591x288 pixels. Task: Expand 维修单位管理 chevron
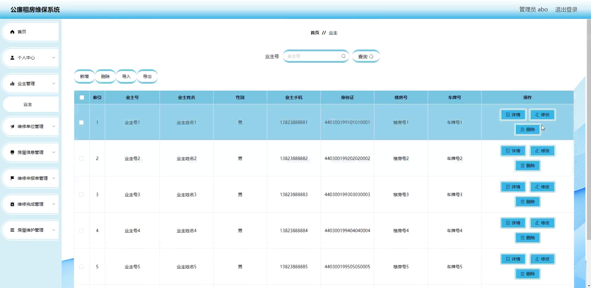(x=54, y=126)
